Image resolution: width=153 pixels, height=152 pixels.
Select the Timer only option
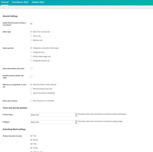[31, 36]
